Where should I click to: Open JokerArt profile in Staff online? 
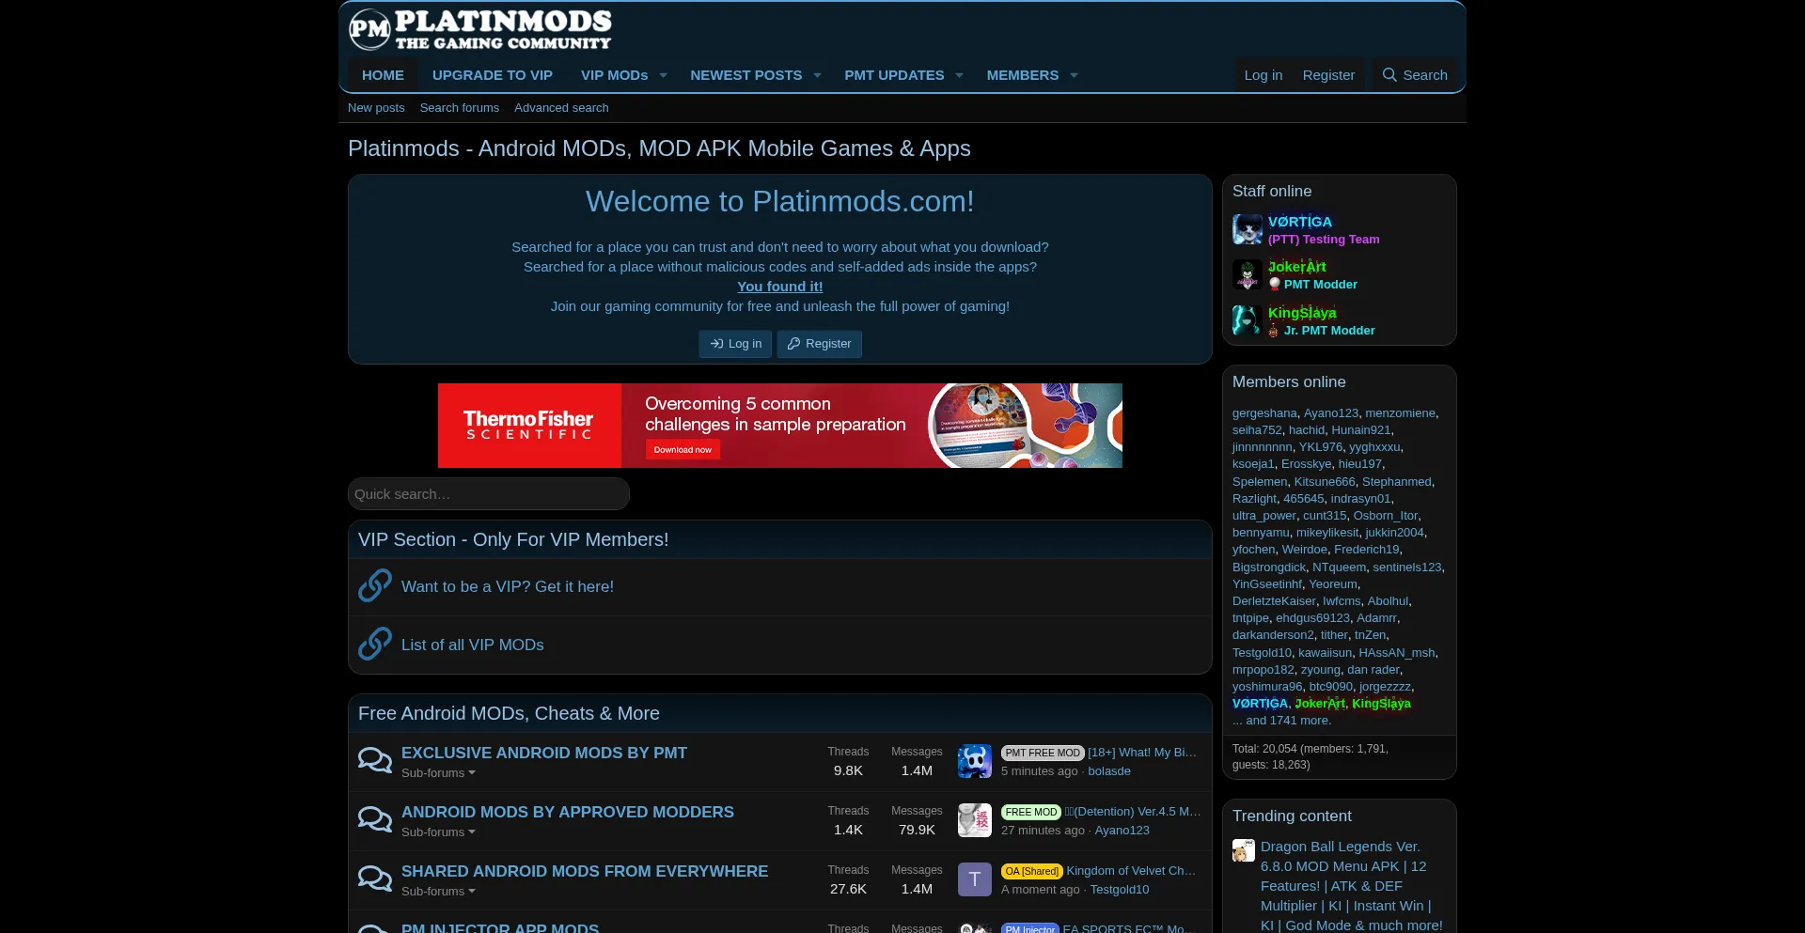click(x=1297, y=267)
